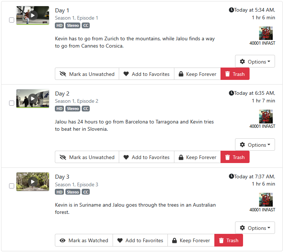Open Day 3 Options dropdown
Image resolution: width=283 pixels, height=252 pixels.
point(255,228)
